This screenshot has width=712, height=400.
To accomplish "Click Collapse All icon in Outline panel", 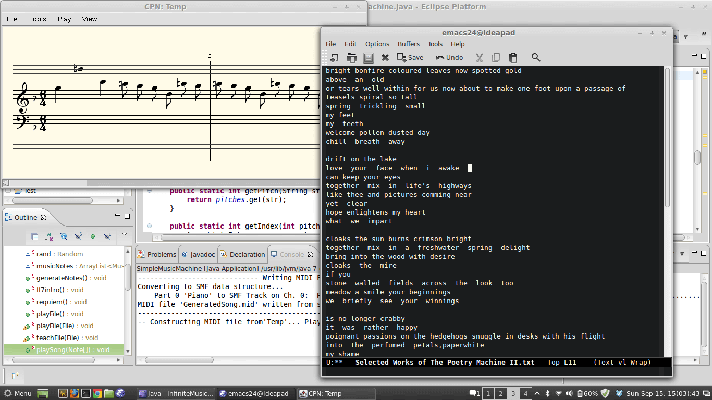I will [34, 236].
